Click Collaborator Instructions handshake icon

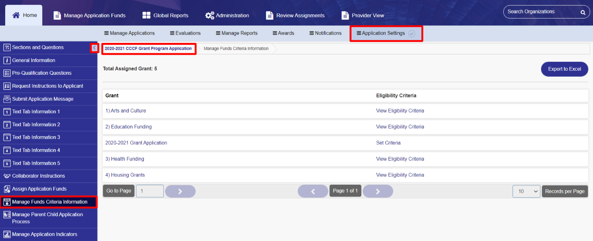[x=7, y=176]
